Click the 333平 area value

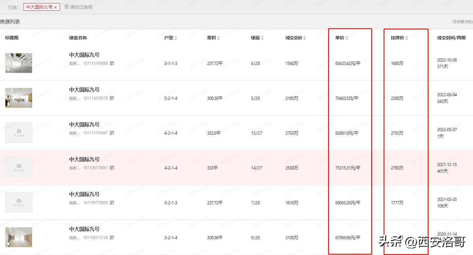click(213, 168)
